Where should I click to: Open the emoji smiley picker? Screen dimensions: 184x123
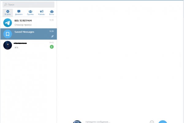pos(152,122)
